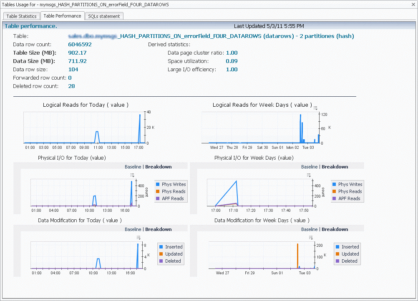
Task: Open chart menu icon in Data Modification Week Days
Action: click(x=311, y=237)
